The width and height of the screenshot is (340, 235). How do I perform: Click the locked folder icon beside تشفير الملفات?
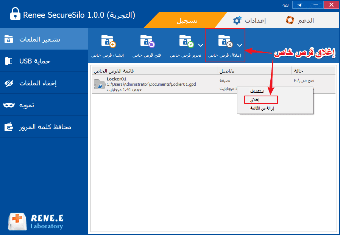(x=9, y=39)
